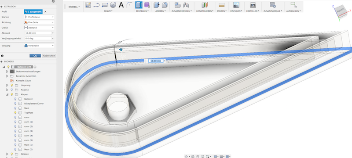This screenshot has width=352, height=158.
Task: Toggle visibility bulb of Körper folder
Action: [x=12, y=94]
